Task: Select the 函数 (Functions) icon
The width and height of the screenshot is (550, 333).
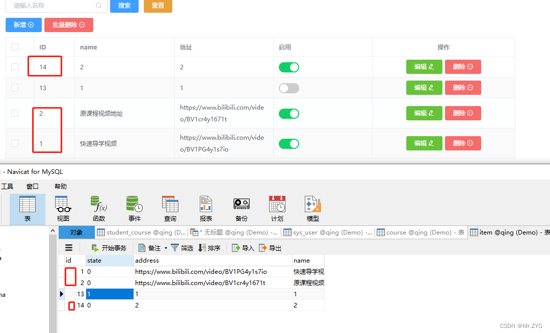Action: coord(98,207)
